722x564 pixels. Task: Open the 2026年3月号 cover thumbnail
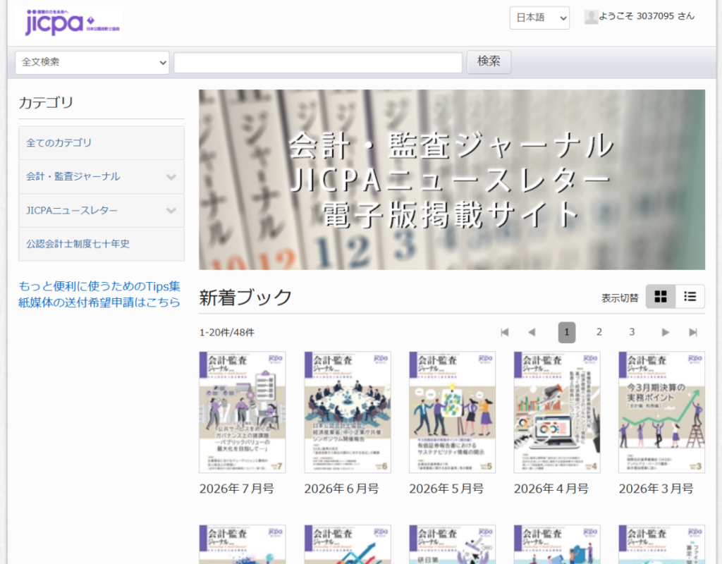(661, 412)
